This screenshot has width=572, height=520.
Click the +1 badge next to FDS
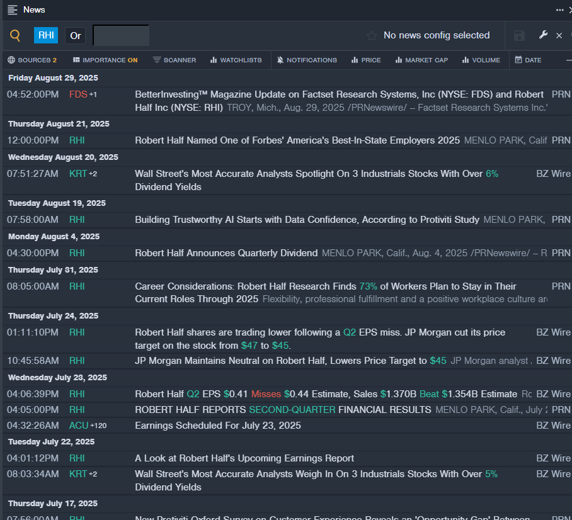(x=93, y=94)
